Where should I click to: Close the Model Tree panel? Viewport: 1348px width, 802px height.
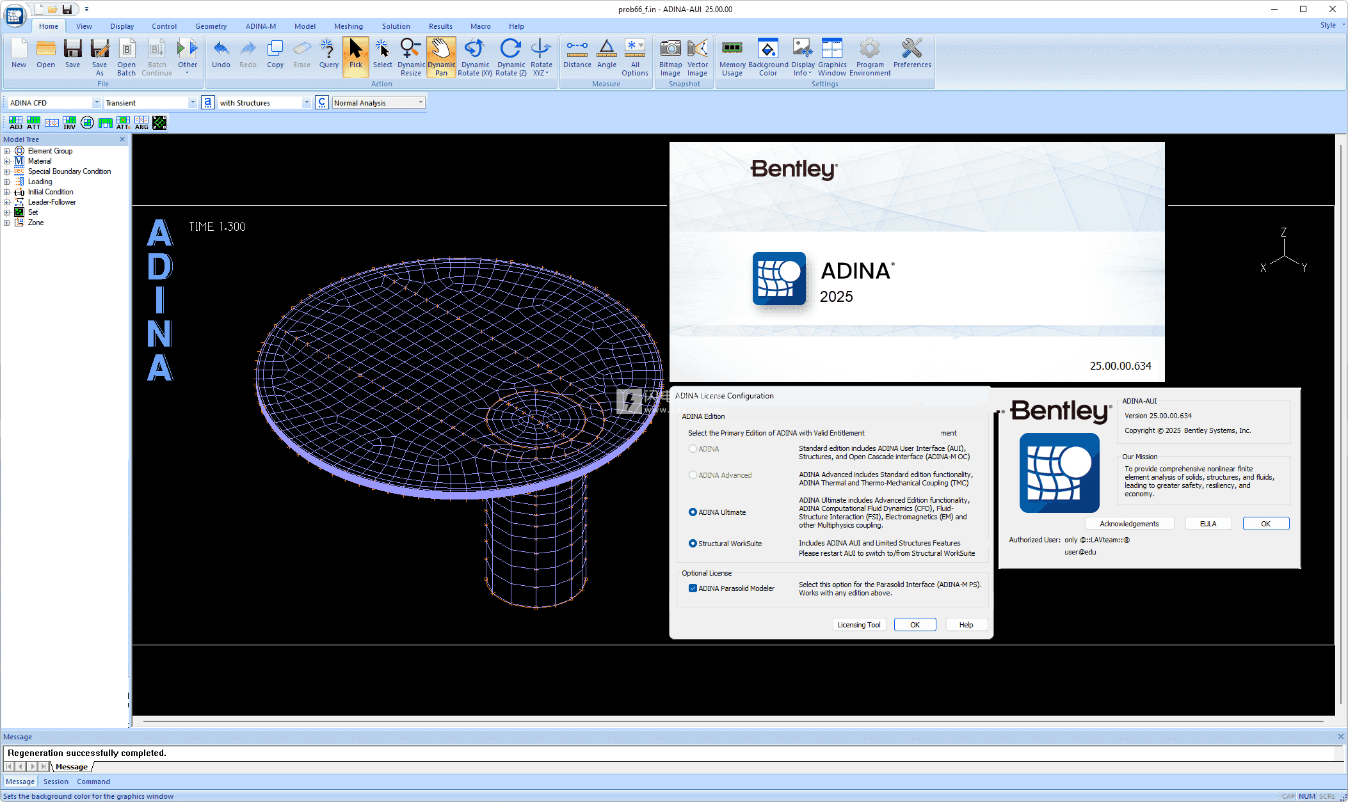pos(122,139)
